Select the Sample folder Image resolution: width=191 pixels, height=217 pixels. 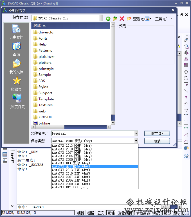point(42,75)
